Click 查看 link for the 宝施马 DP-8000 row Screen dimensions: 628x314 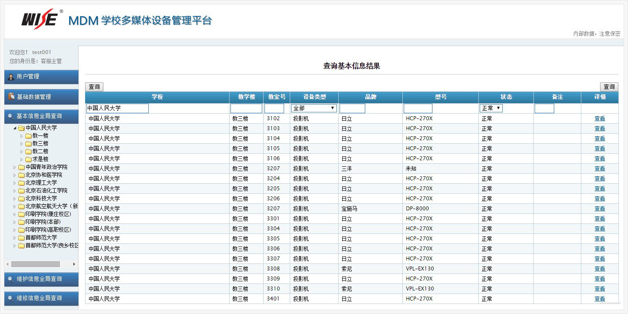click(x=600, y=209)
